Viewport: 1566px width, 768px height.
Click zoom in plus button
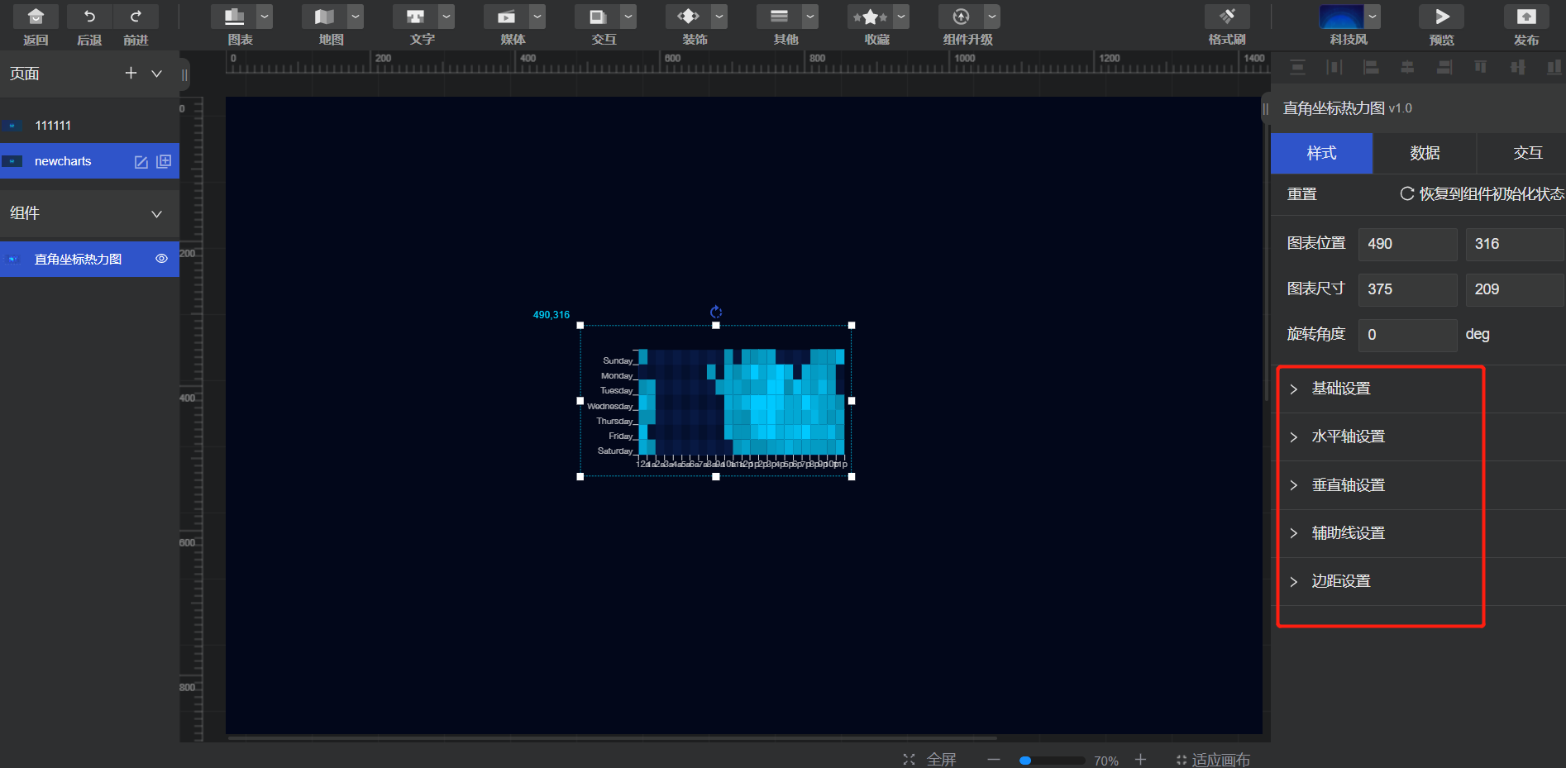pos(1140,759)
